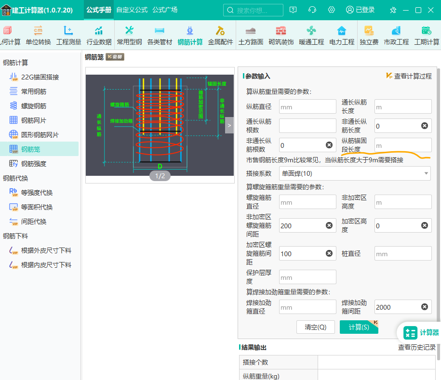Open the 工程测量 category

[x=68, y=36]
